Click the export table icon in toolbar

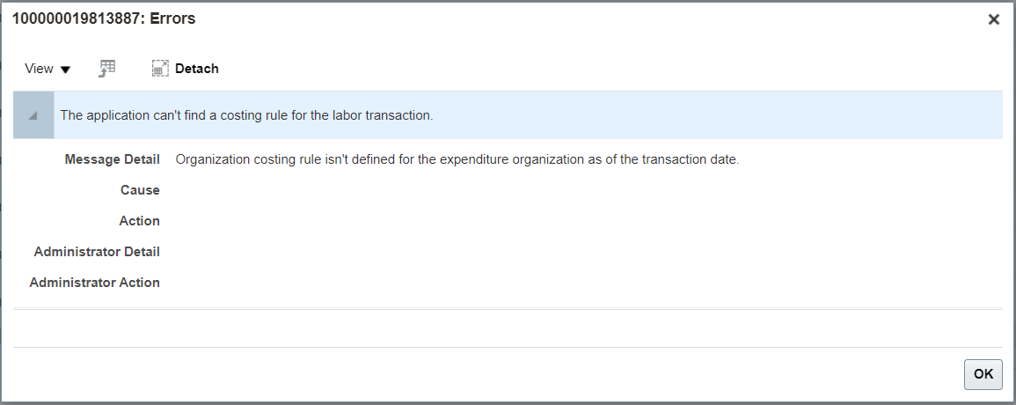(107, 69)
